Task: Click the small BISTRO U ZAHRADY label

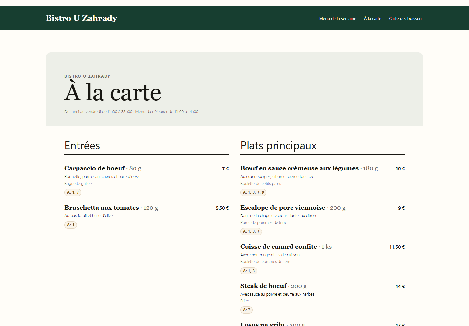Action: (x=87, y=76)
